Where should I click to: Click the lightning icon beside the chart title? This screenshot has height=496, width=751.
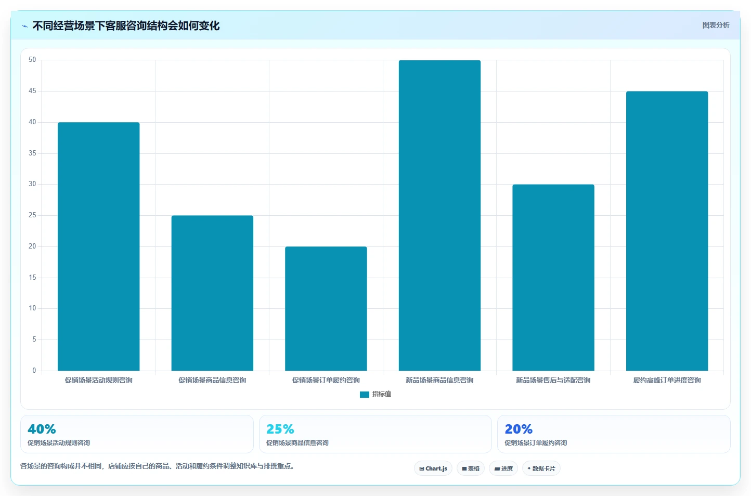24,26
